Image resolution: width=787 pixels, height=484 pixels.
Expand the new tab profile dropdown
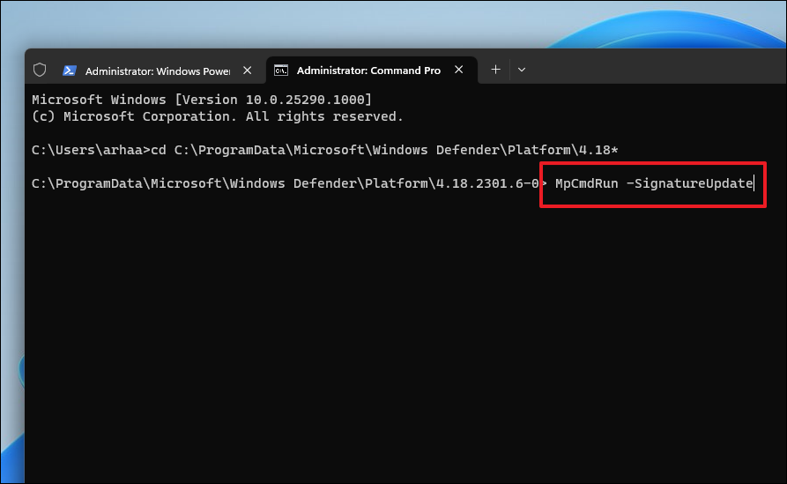pyautogui.click(x=522, y=70)
